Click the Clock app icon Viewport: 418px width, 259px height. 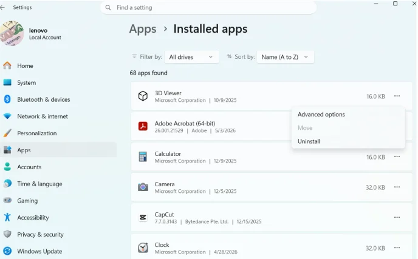(x=143, y=248)
